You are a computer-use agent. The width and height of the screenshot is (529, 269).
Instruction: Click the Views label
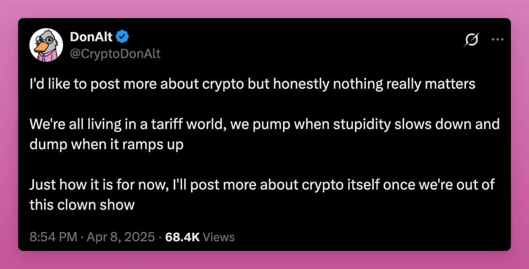219,237
